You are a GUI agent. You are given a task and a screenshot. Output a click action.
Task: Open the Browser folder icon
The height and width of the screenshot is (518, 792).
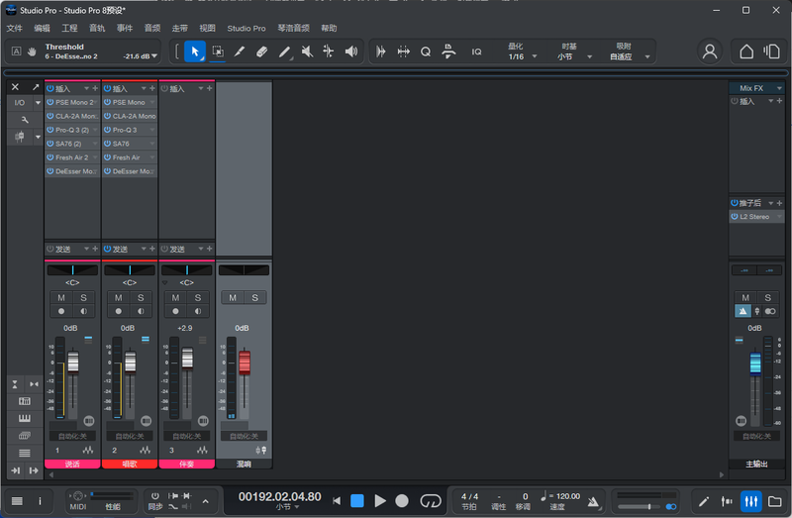(x=775, y=501)
